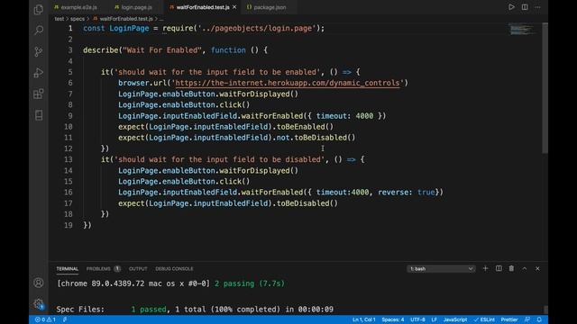Click 'toBeDisabled' on line 17
Image resolution: width=577 pixels, height=324 pixels.
click(303, 203)
